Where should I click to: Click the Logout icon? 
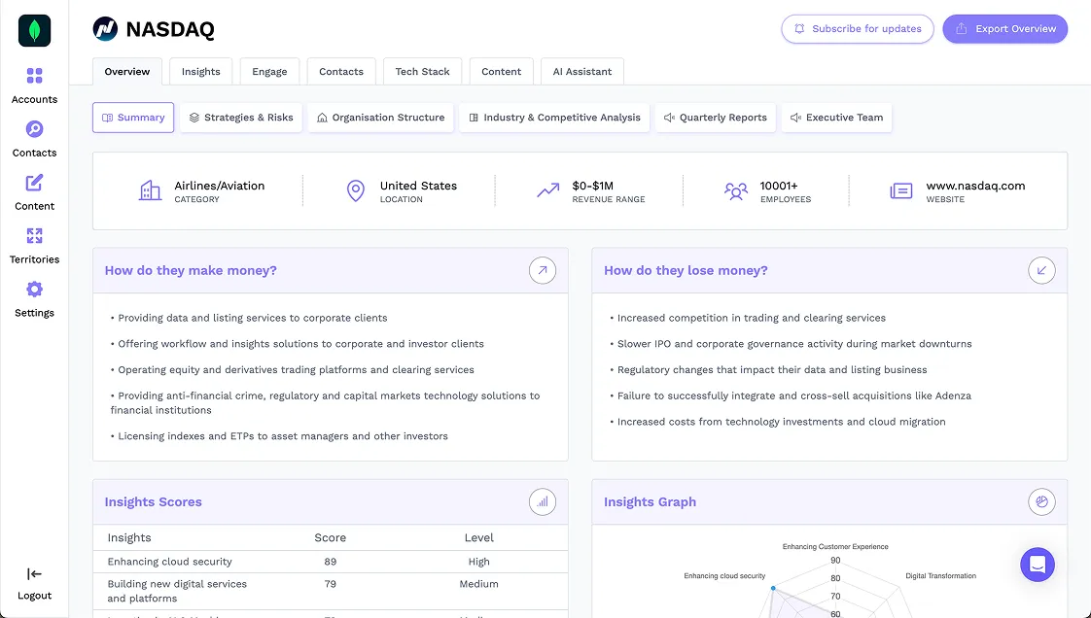click(x=34, y=573)
